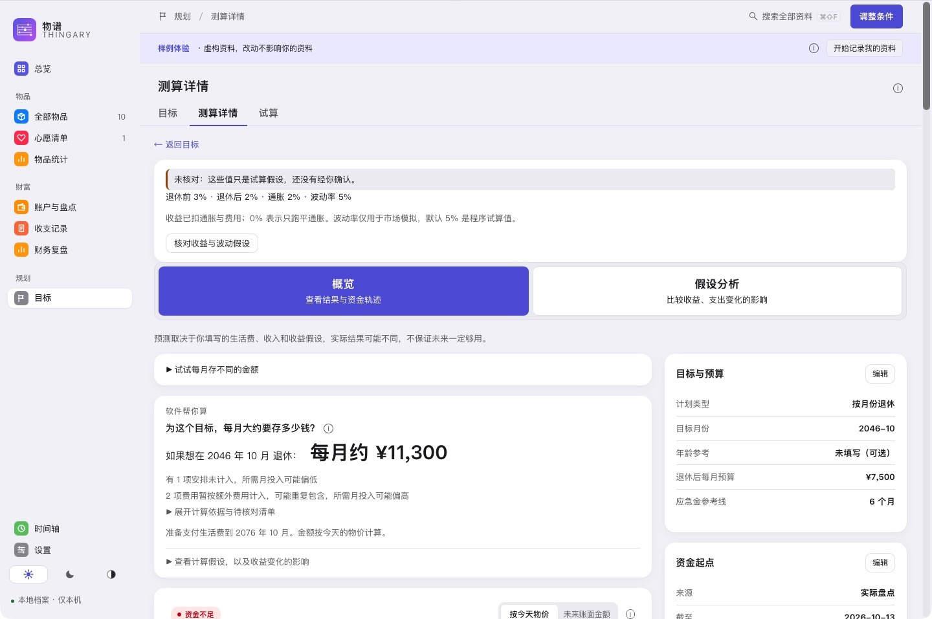
Task: Open 心愿清单 heart icon
Action: point(21,138)
